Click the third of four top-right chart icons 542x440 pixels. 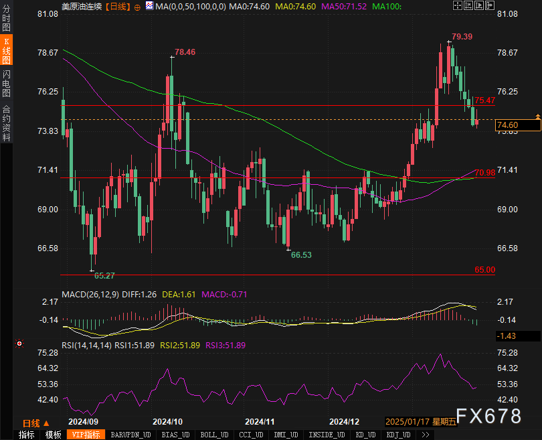(478, 5)
